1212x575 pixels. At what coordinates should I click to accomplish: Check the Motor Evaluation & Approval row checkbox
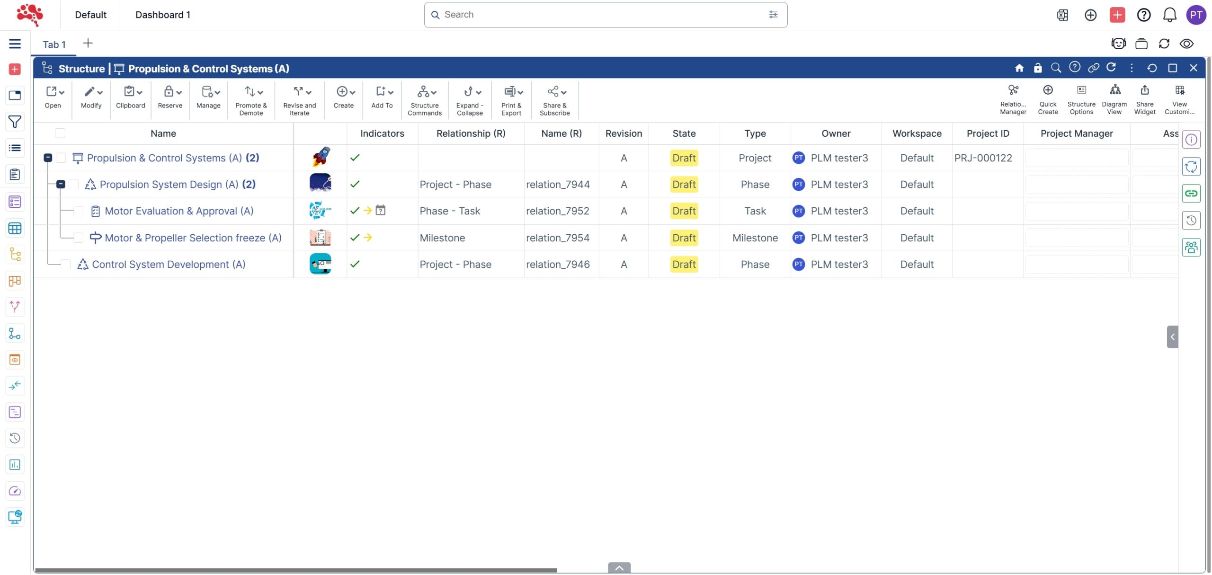(79, 212)
